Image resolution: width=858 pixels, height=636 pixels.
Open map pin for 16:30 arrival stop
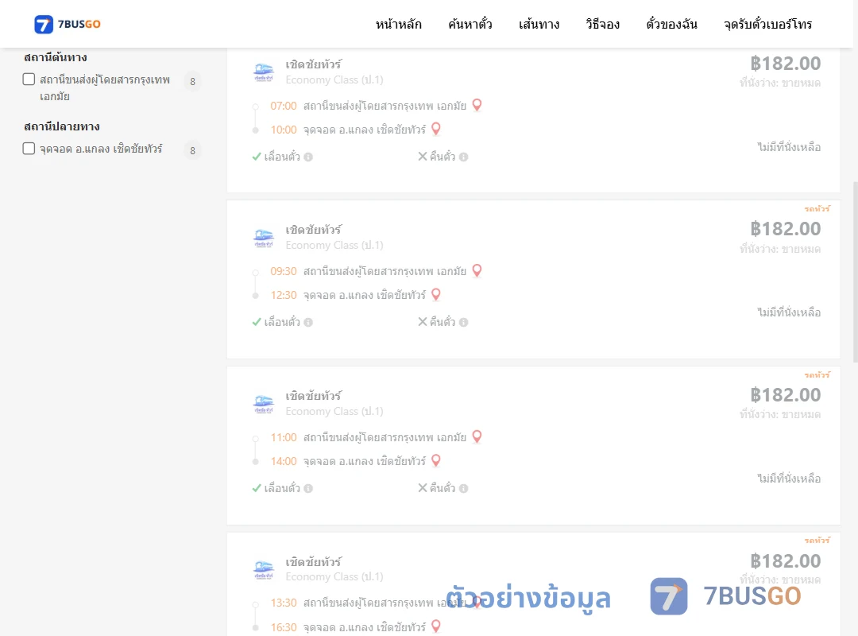click(436, 626)
